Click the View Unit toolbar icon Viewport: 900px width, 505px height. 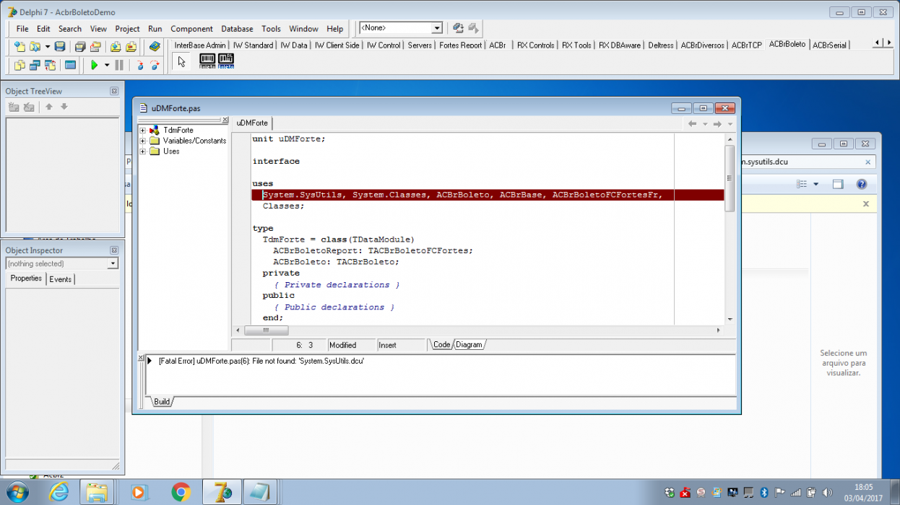tap(20, 65)
